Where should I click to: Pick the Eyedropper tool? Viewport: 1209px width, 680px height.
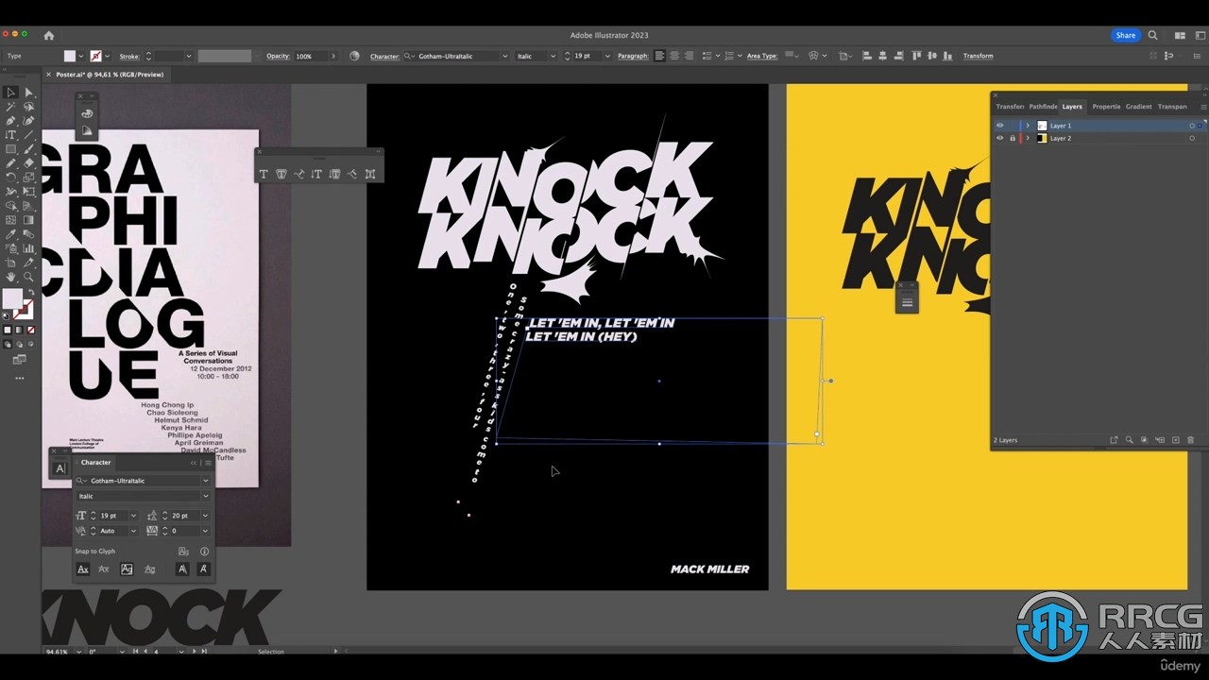[x=10, y=234]
